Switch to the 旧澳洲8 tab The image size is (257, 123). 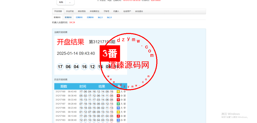pyautogui.click(x=90, y=17)
